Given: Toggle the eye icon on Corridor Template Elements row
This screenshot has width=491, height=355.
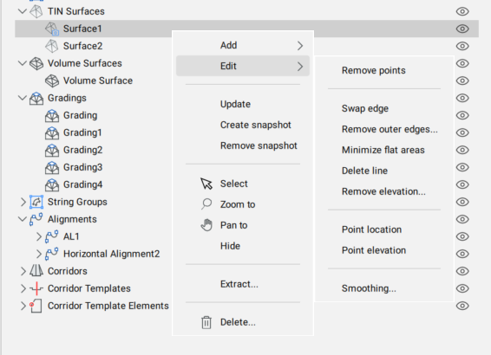Looking at the screenshot, I should (462, 306).
